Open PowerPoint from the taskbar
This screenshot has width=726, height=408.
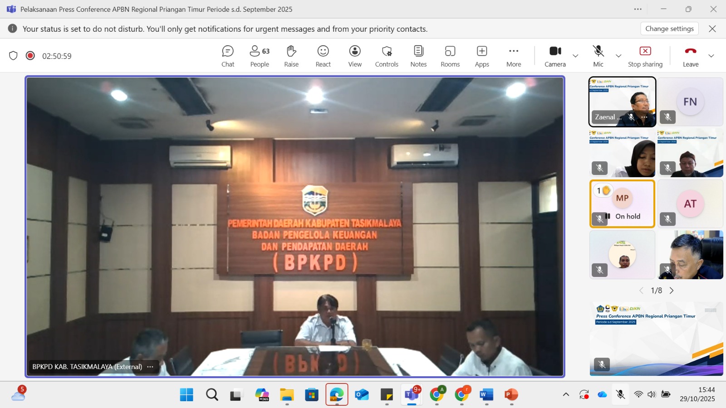[511, 395]
